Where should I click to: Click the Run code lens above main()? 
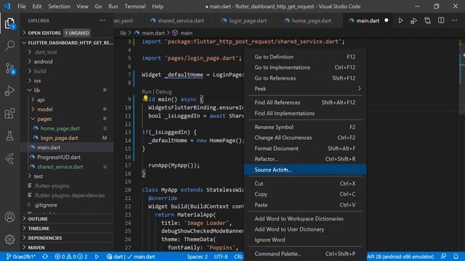[147, 91]
